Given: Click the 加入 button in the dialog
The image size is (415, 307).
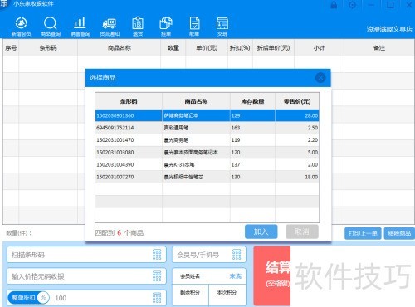Looking at the screenshot, I should coord(261,231).
